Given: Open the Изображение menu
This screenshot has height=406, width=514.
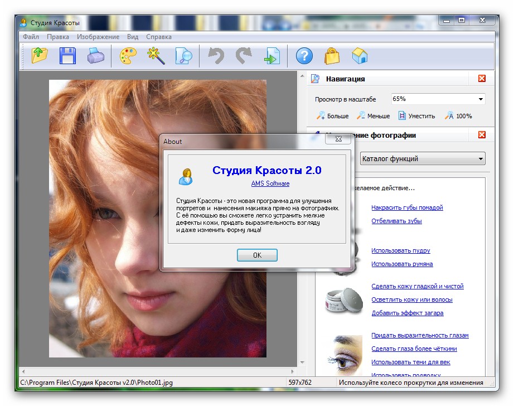Looking at the screenshot, I should tap(98, 37).
